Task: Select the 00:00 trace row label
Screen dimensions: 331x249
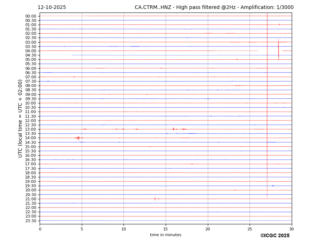Action: coord(31,16)
